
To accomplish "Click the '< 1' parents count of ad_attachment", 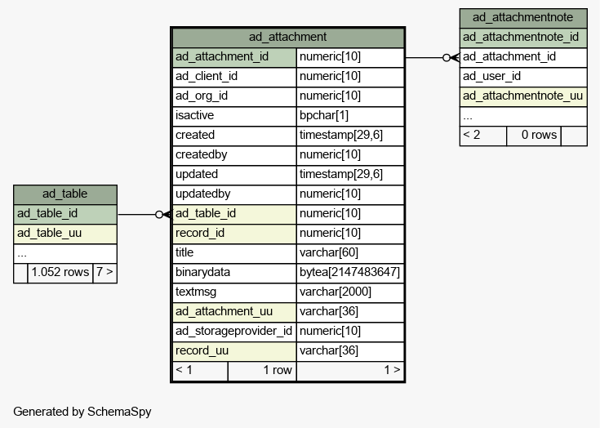I will click(200, 371).
